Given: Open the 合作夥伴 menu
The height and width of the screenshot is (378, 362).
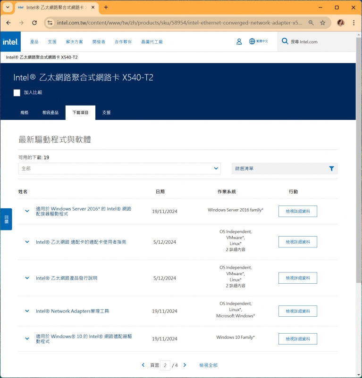Looking at the screenshot, I should (123, 41).
